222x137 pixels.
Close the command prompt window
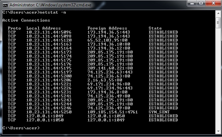coord(213,3)
